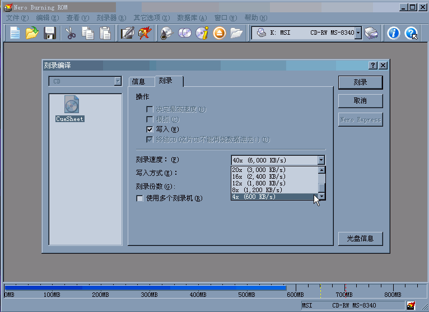
Task: Enable 使用多个刻录机 checkbox
Action: (x=140, y=198)
